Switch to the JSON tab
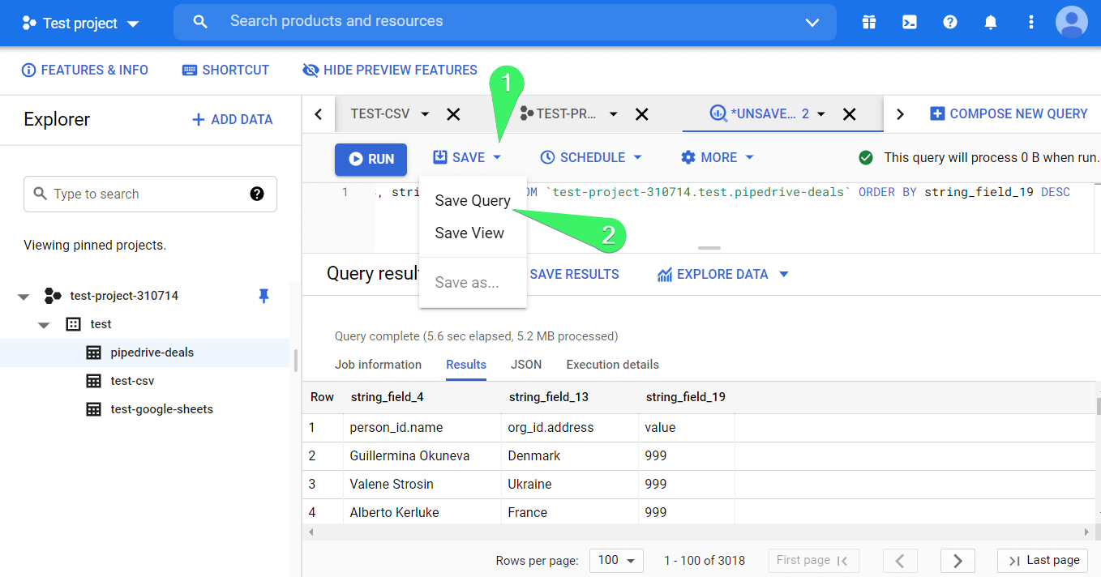The height and width of the screenshot is (577, 1101). 526,365
